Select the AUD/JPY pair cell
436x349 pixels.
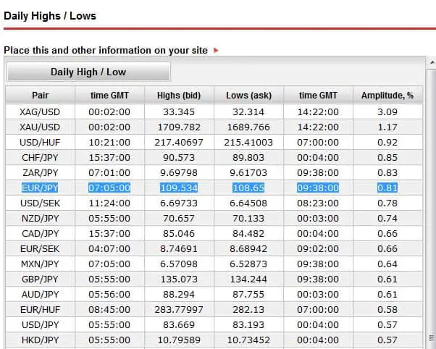point(40,294)
